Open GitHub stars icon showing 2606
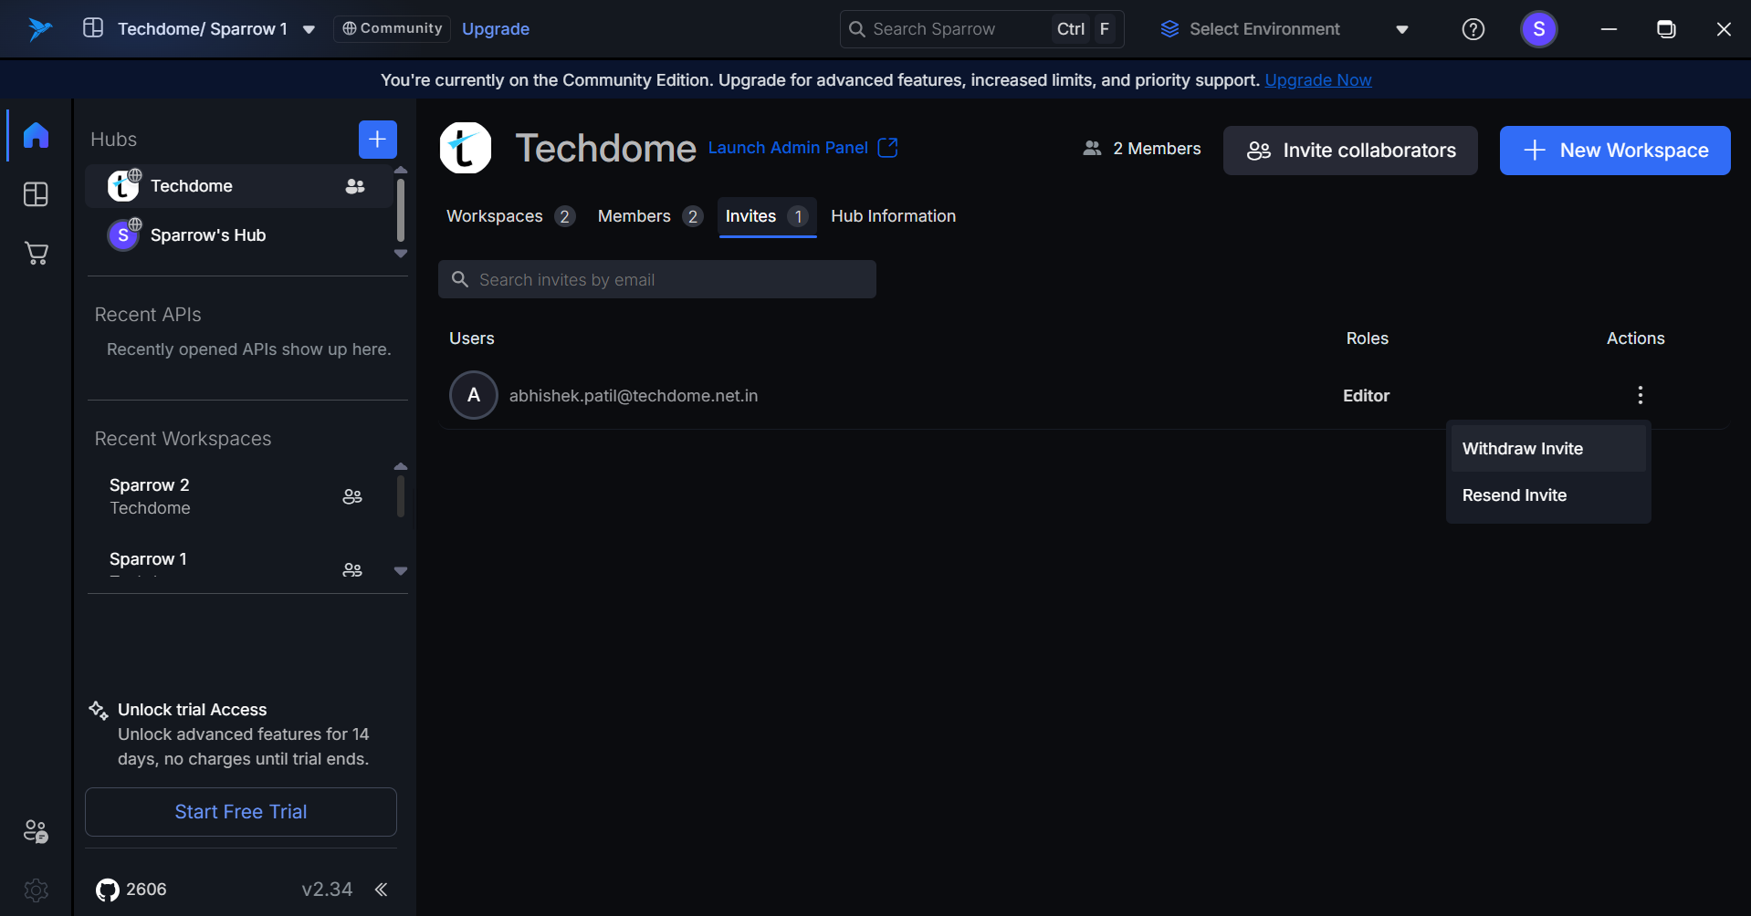Viewport: 1751px width, 916px height. pos(108,890)
